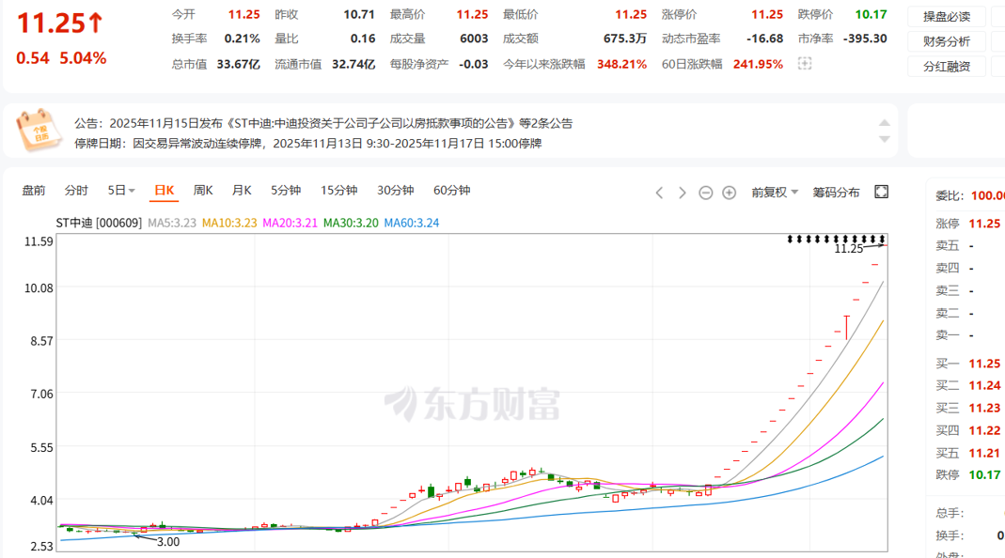Click the current price 11.25 headline

point(59,23)
